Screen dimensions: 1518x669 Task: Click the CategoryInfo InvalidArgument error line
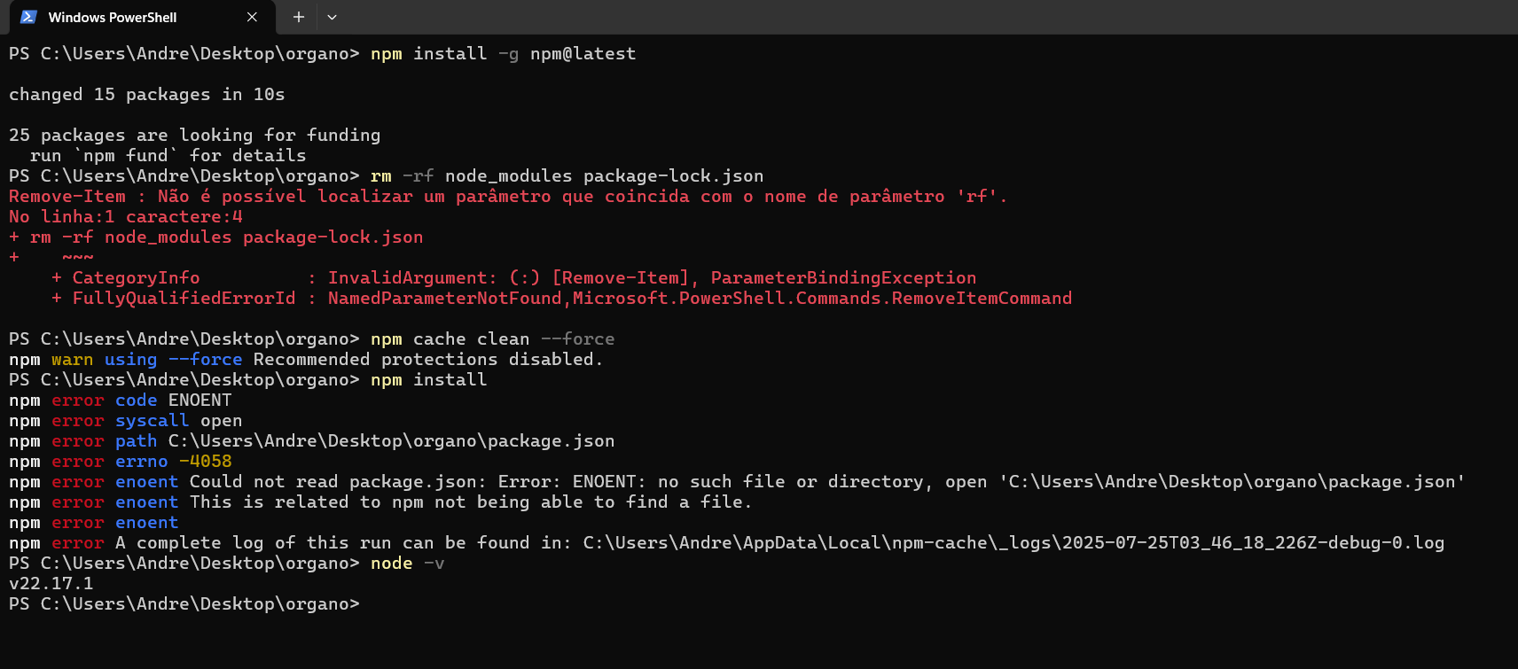(x=514, y=278)
